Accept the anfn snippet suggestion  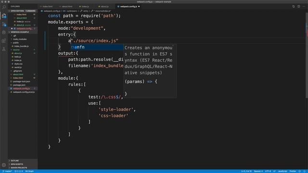(97, 47)
